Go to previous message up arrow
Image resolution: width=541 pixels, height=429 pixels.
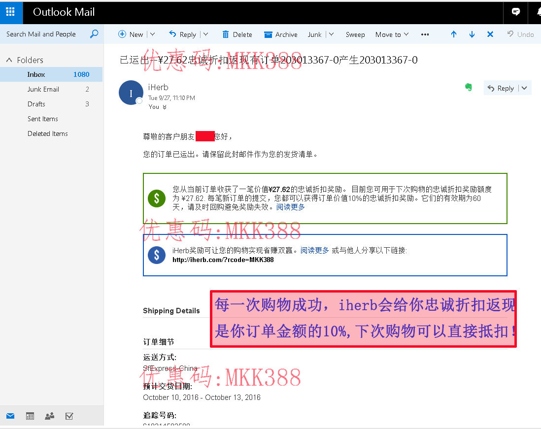click(x=454, y=34)
